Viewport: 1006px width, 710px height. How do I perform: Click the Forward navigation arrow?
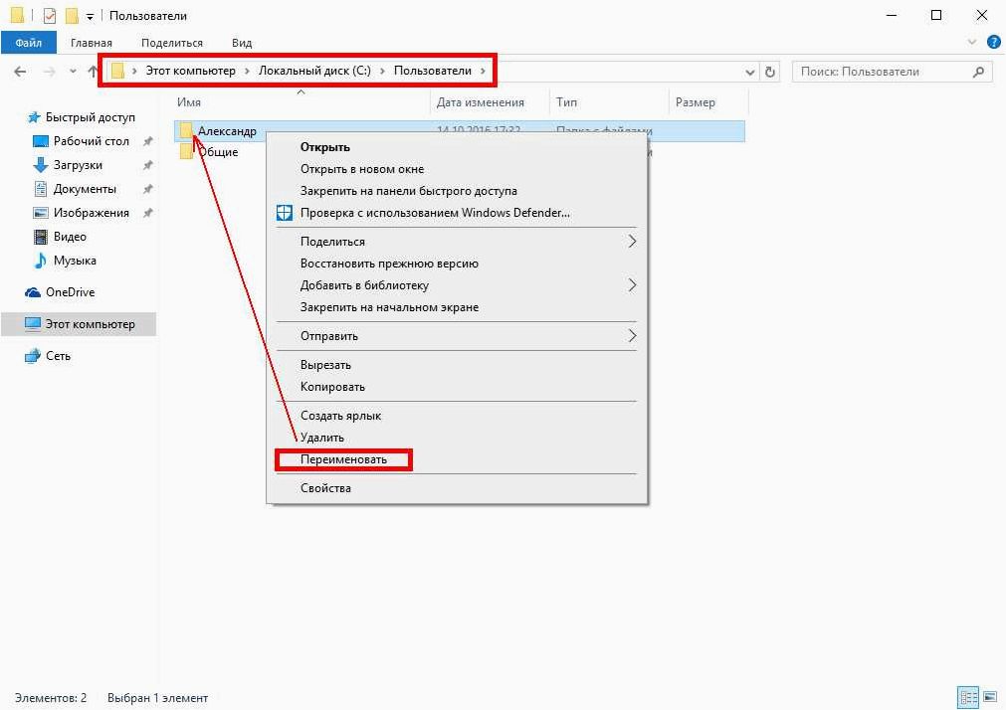point(50,72)
